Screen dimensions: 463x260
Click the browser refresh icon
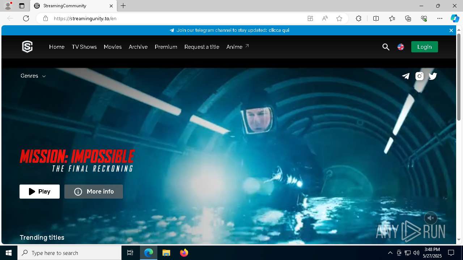point(26,18)
